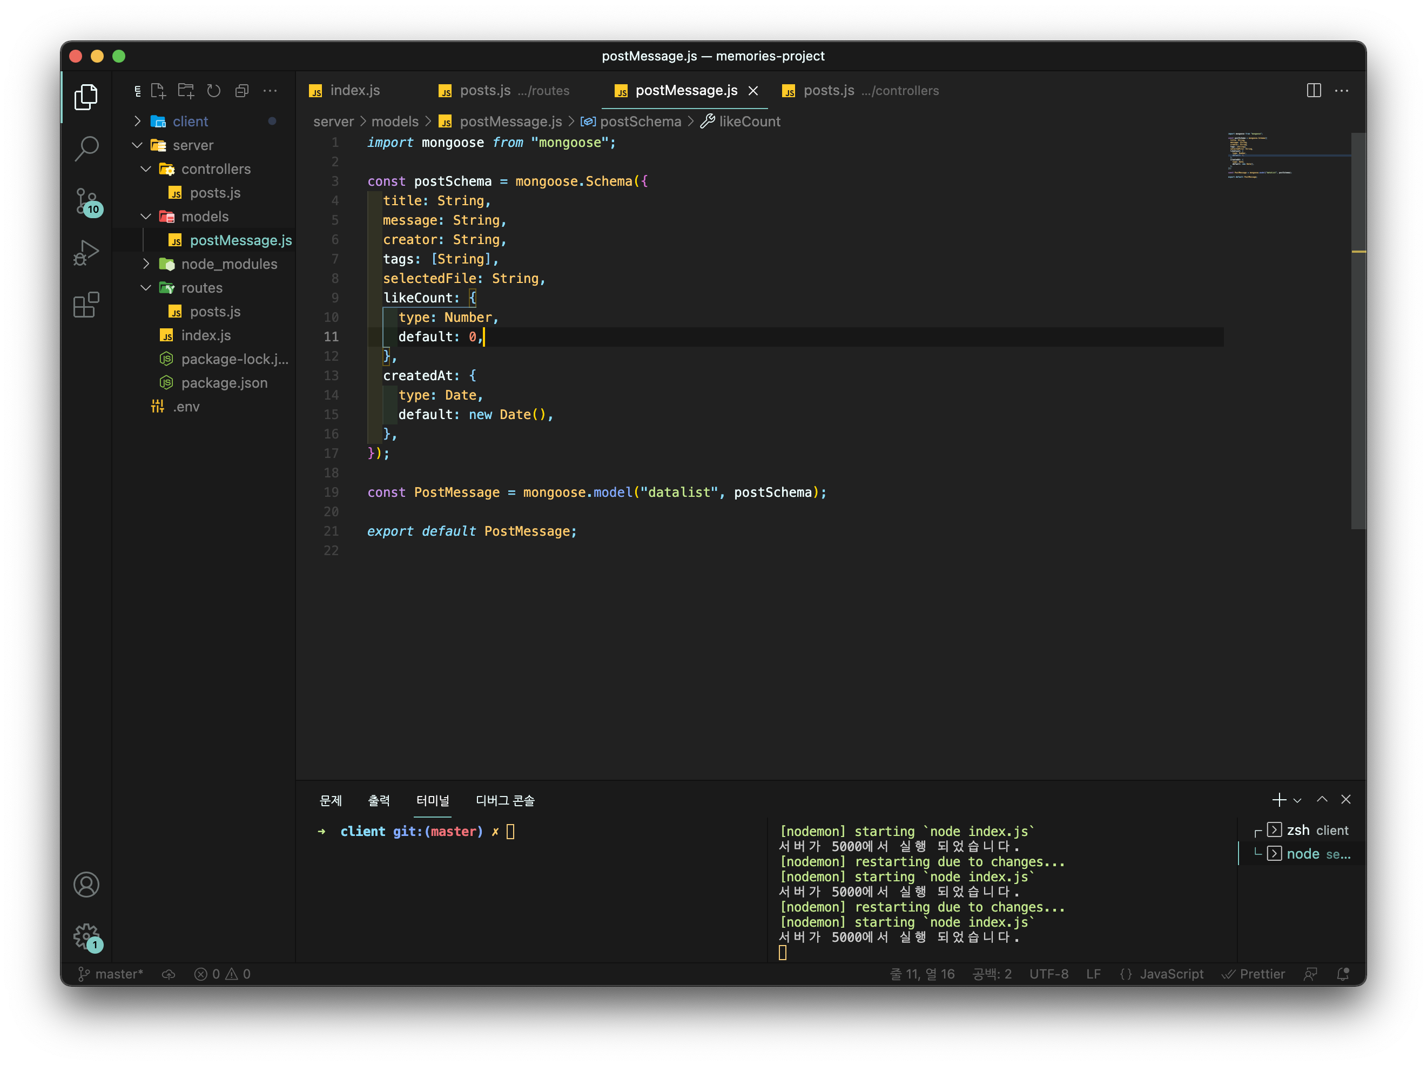
Task: Click the Prettier entry in the status bar
Action: pyautogui.click(x=1254, y=974)
